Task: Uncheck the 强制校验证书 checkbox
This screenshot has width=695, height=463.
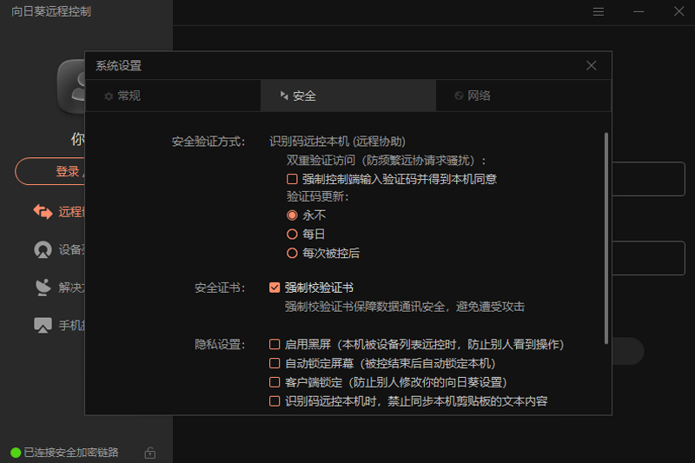Action: point(275,288)
